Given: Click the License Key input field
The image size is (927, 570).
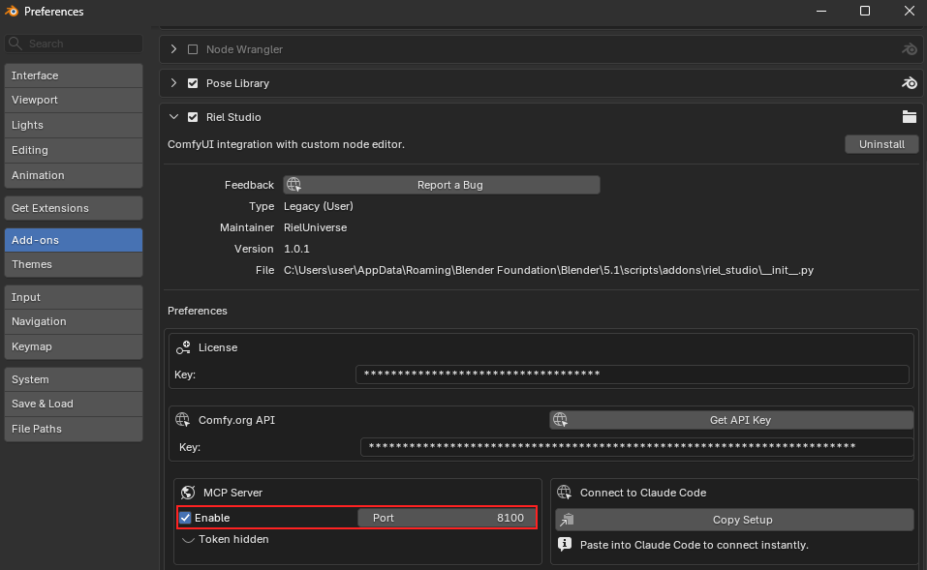Looking at the screenshot, I should (632, 374).
